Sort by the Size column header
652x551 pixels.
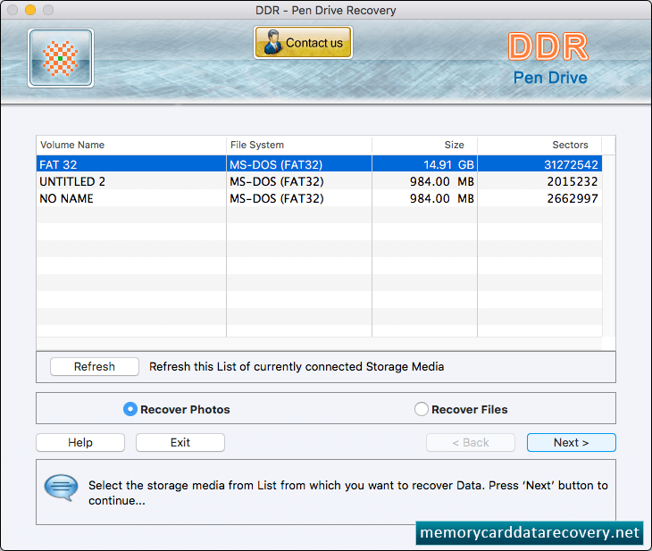coord(424,145)
